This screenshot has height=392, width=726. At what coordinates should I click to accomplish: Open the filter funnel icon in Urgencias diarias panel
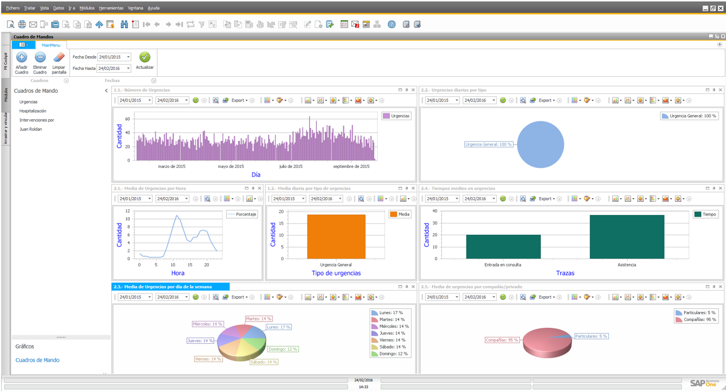click(587, 100)
